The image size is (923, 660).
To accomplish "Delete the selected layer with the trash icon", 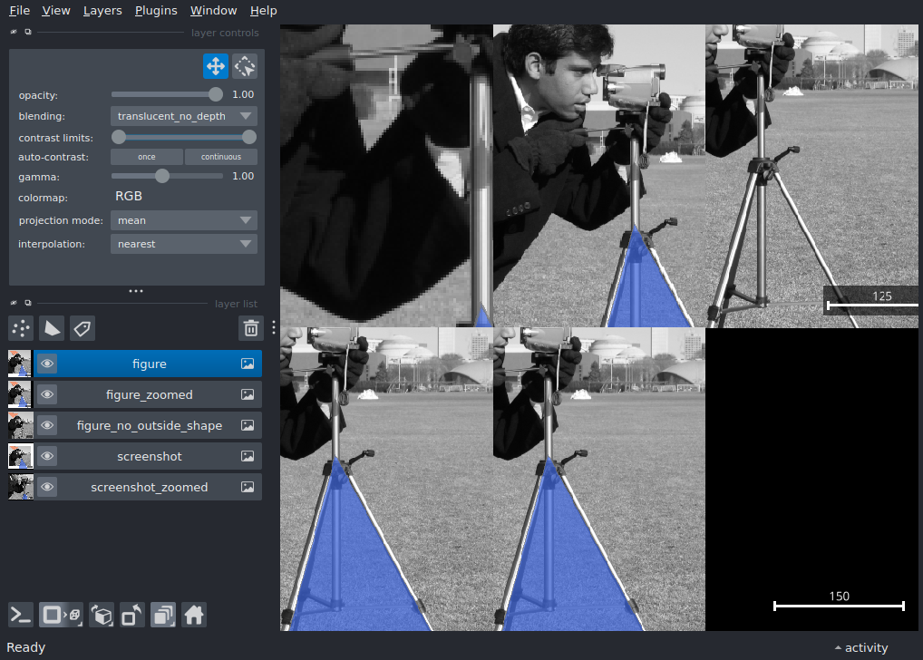I will 251,328.
